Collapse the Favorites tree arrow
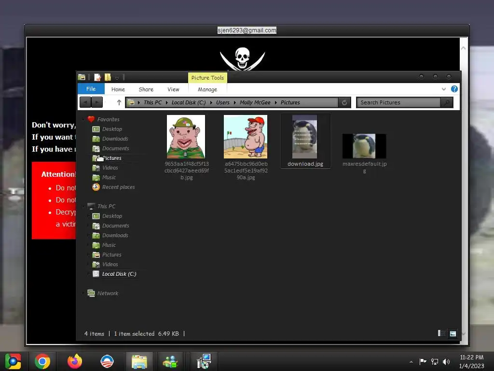Image resolution: width=494 pixels, height=371 pixels. (x=83, y=120)
